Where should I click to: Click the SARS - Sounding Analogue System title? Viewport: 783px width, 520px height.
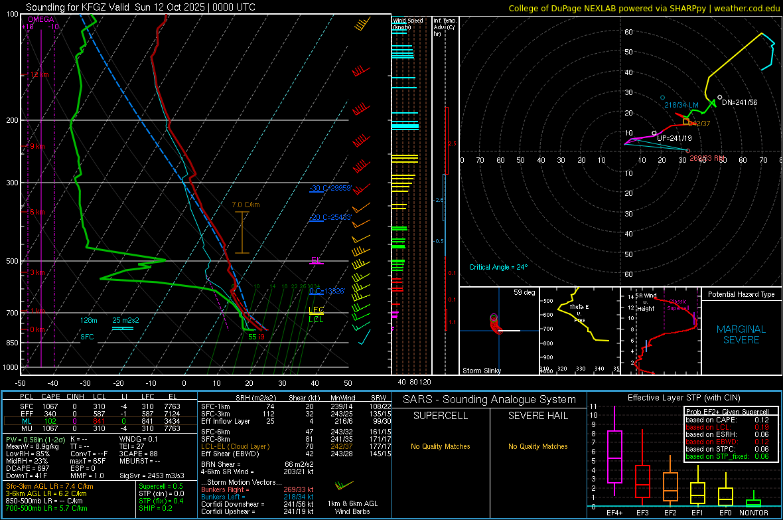click(x=490, y=400)
